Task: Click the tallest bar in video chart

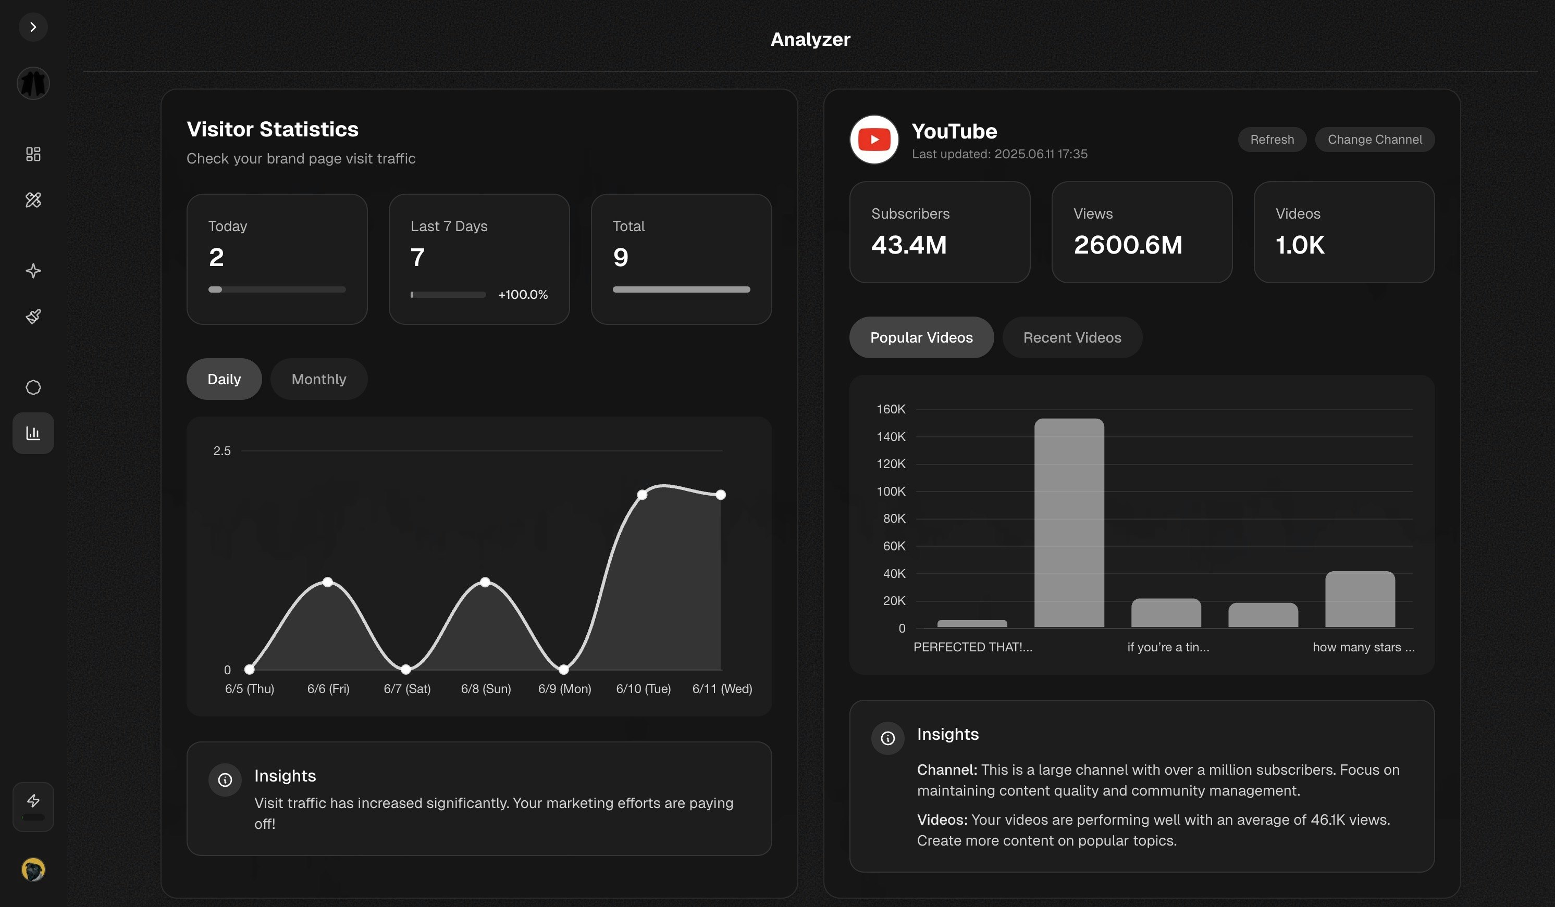Action: click(1069, 523)
